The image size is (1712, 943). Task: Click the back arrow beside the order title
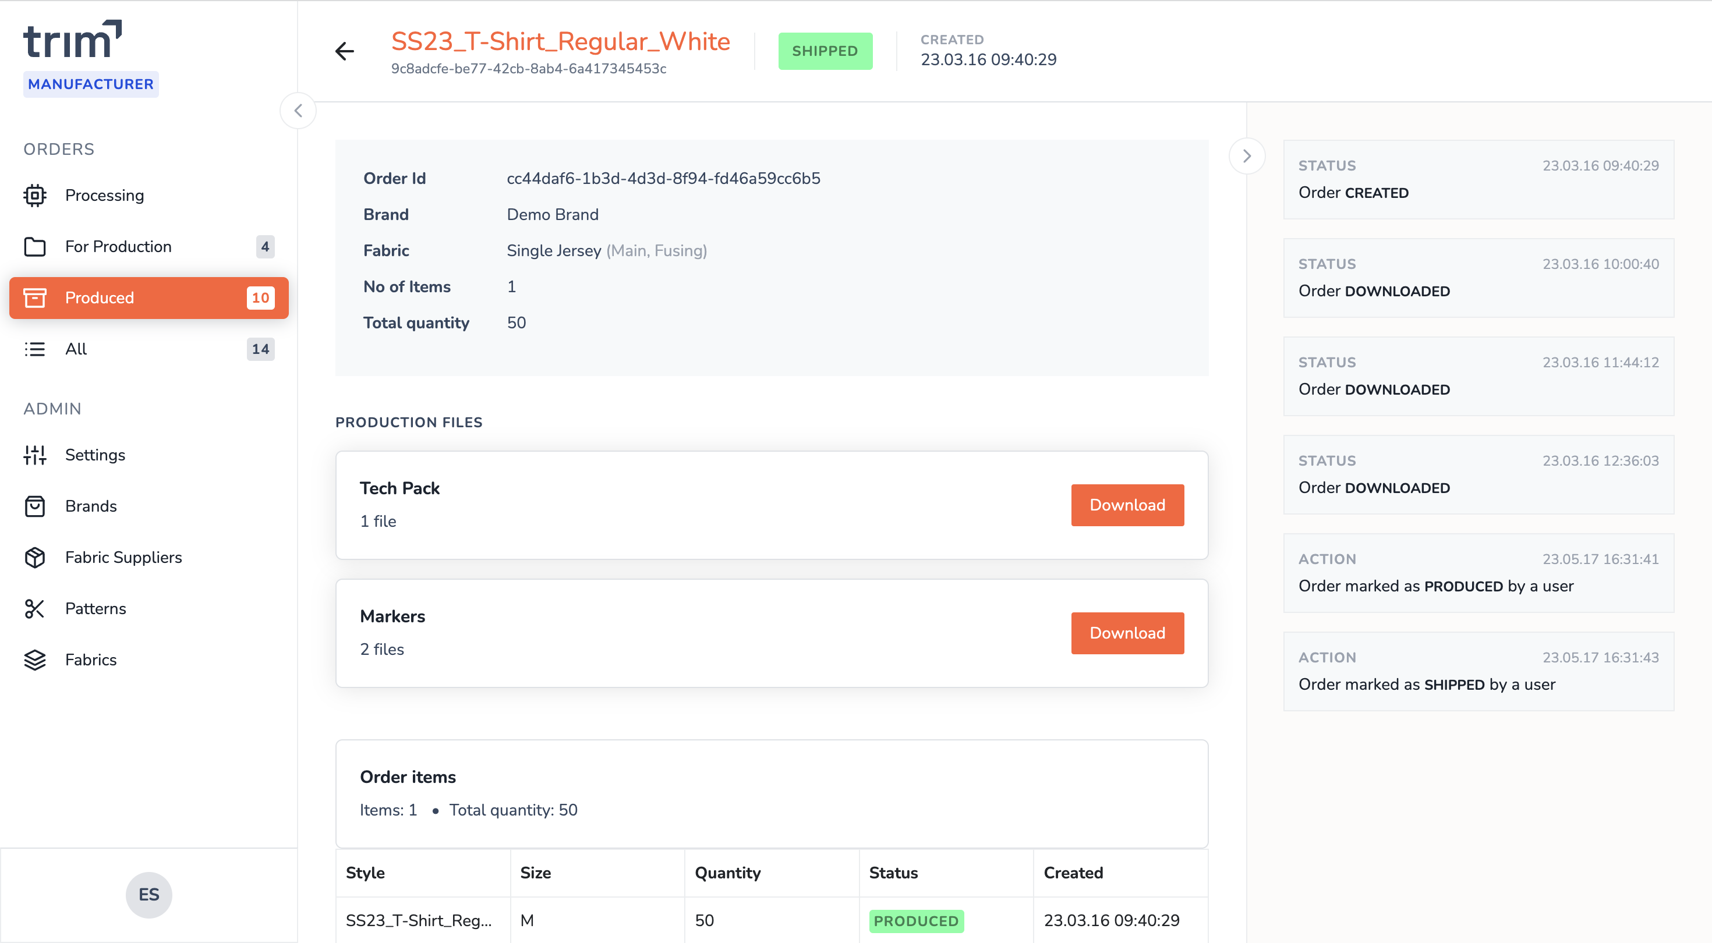click(344, 51)
